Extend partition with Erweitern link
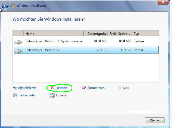This screenshot has width=172, height=128. [x=63, y=95]
